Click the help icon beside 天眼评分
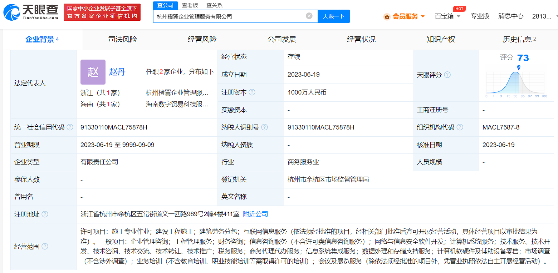This screenshot has height=273, width=558. point(447,75)
